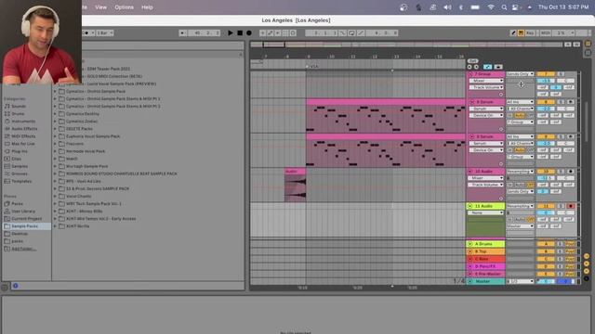
Task: Select the MIDI clip on 8 Serum
Action: (x=386, y=115)
